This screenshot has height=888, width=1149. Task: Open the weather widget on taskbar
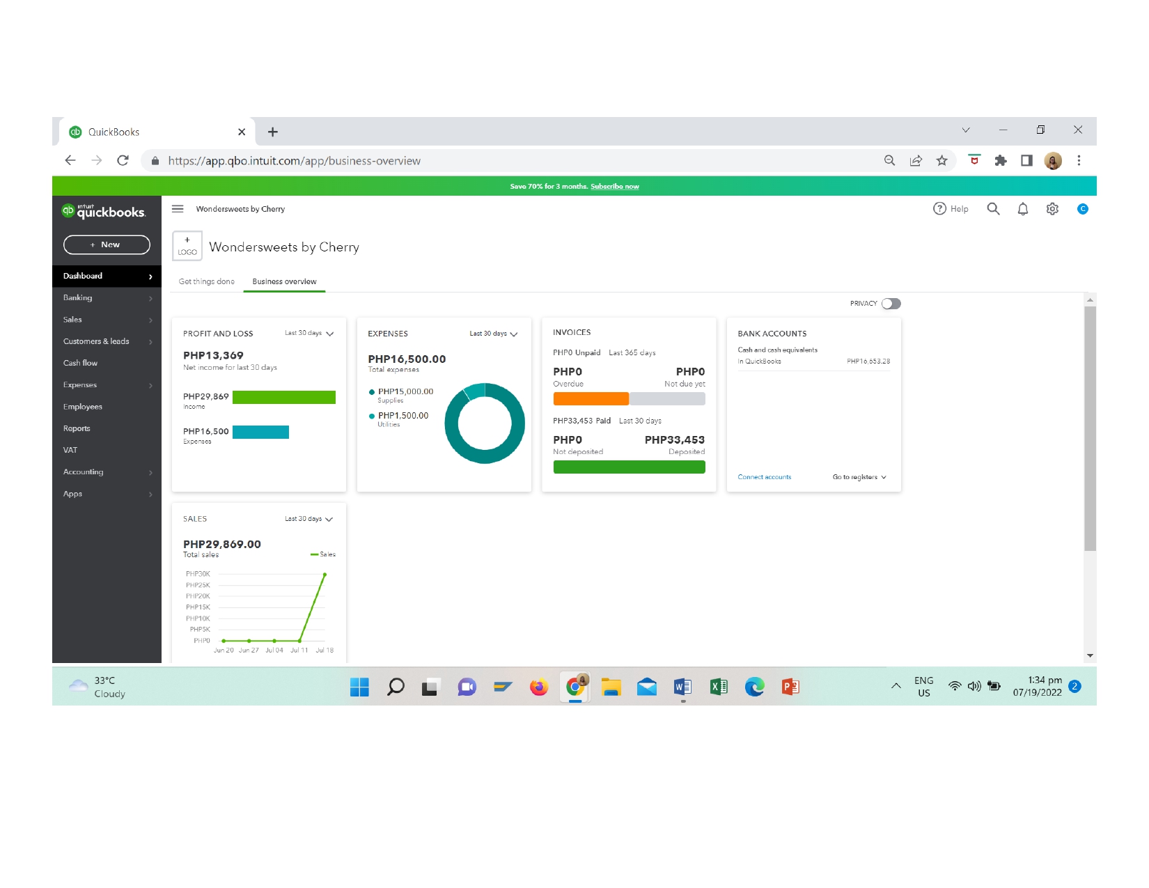click(97, 687)
